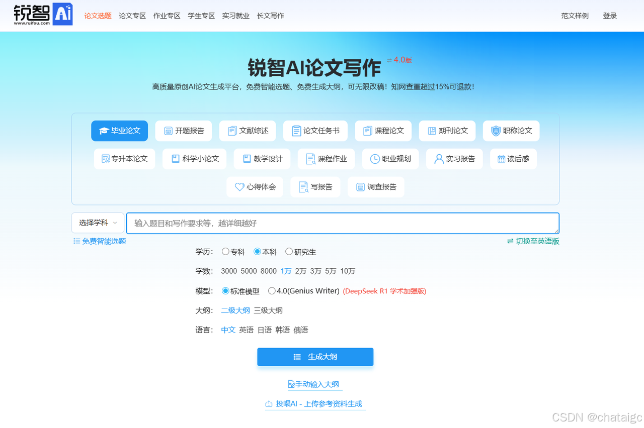This screenshot has height=428, width=644.
Task: Select 俄语 as writing language
Action: click(x=301, y=330)
